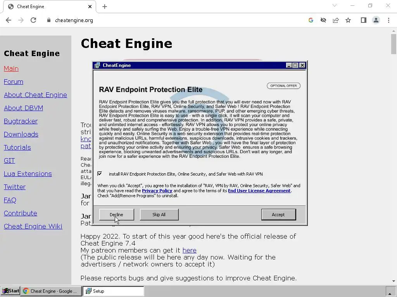This screenshot has width=397, height=297.
Task: Open the Tutorials link
Action: coord(17,147)
